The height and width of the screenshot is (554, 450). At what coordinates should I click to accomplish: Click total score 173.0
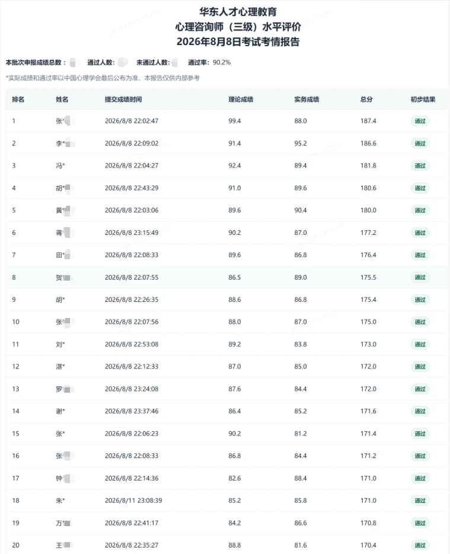click(368, 344)
